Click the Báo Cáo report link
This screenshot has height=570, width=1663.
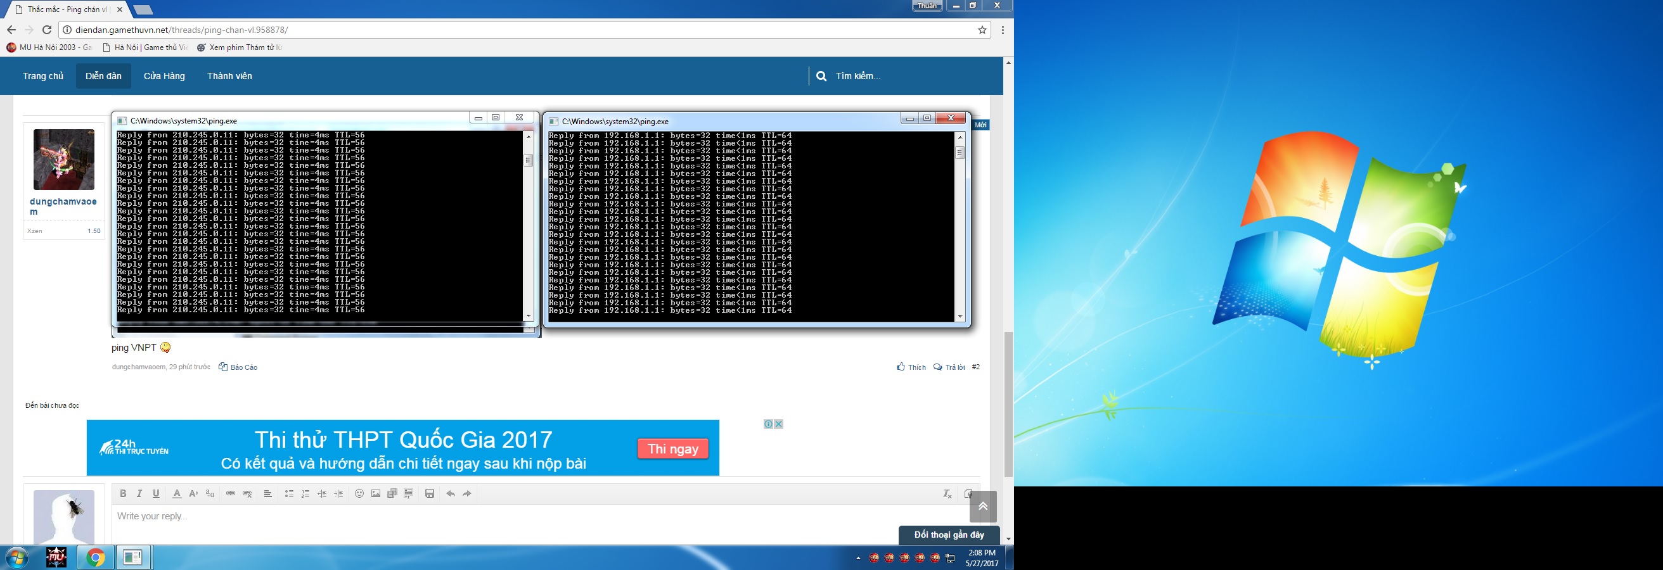click(238, 367)
